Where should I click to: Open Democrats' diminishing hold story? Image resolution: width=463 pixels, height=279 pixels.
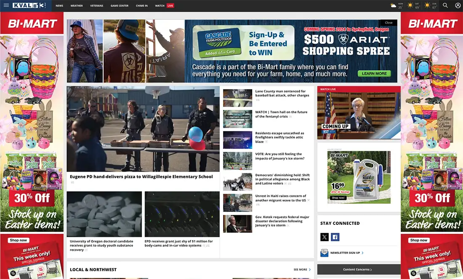pyautogui.click(x=282, y=179)
